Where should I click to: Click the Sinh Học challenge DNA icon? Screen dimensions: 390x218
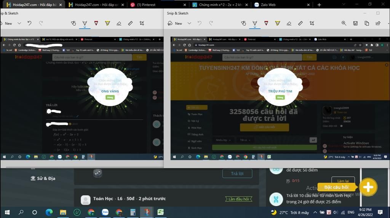(276, 199)
